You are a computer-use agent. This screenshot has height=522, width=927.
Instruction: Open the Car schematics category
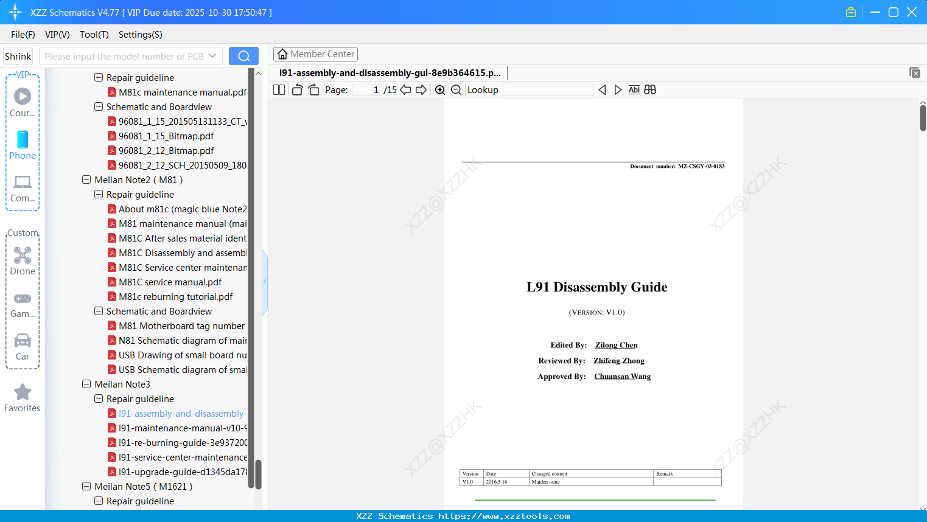tap(23, 346)
